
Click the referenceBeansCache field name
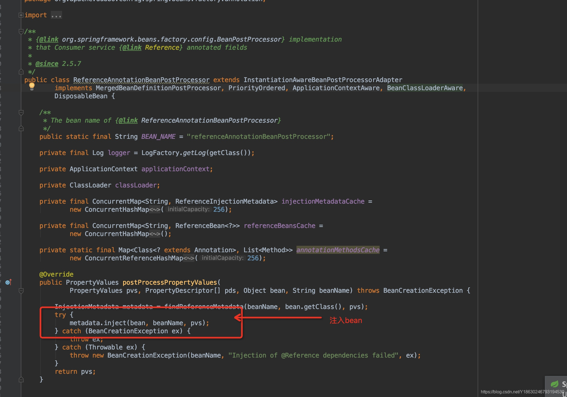[x=279, y=226]
